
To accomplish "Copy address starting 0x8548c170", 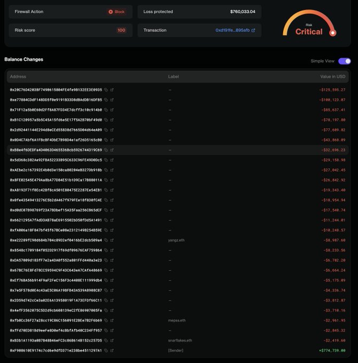I will coord(106,250).
